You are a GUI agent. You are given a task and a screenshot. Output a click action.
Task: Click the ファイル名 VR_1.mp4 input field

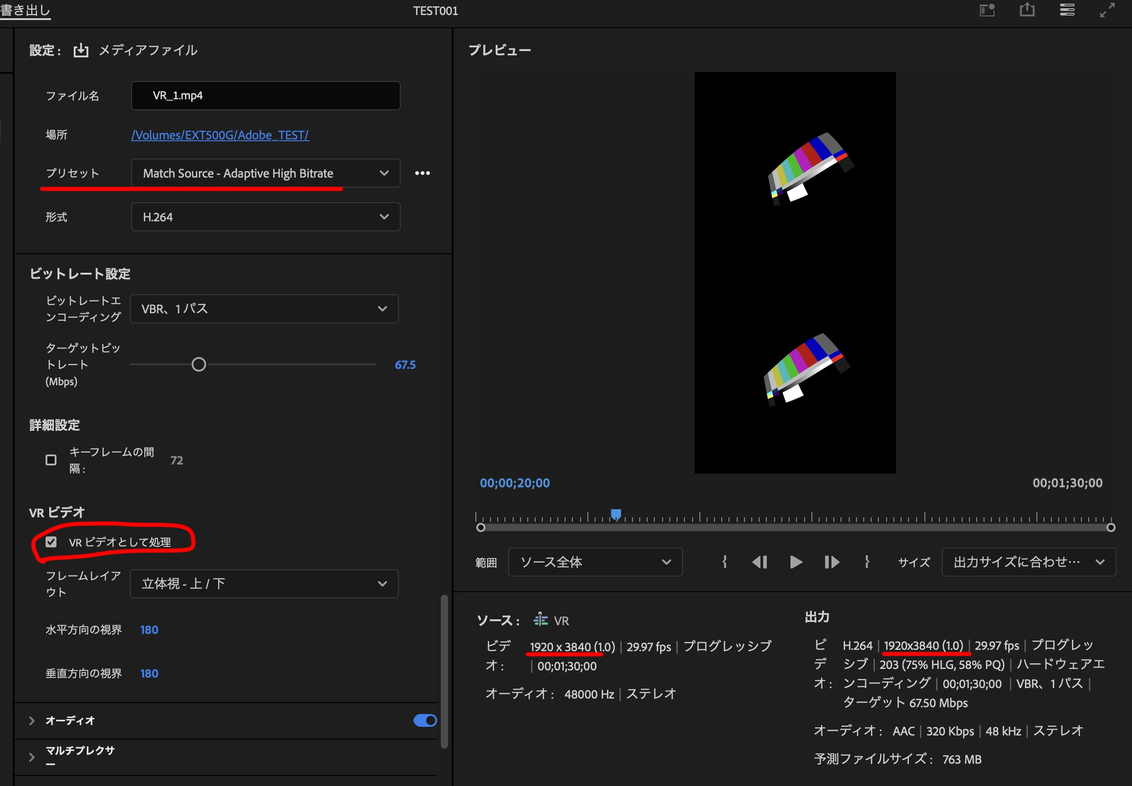click(x=265, y=96)
